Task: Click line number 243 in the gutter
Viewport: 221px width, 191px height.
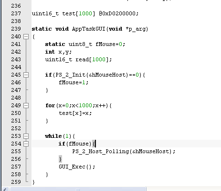Action: (16, 59)
